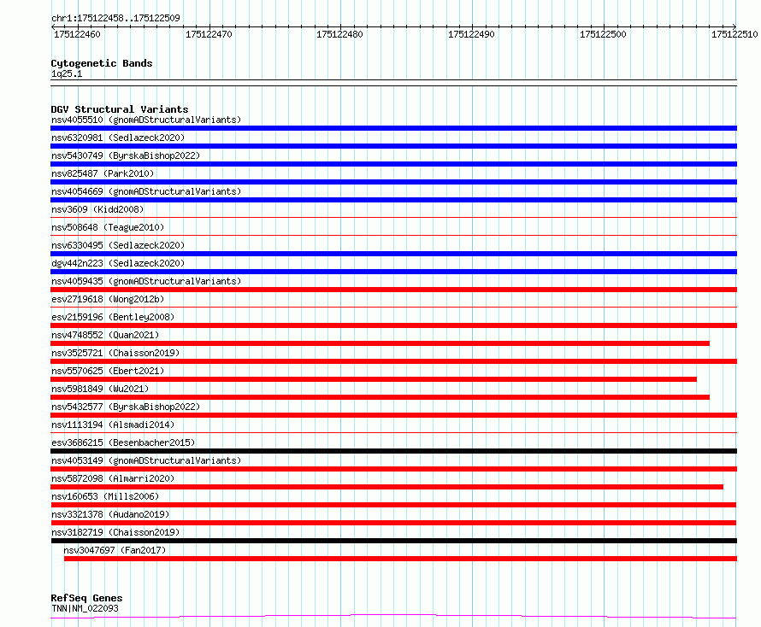Click ruler position 175122490
The width and height of the screenshot is (761, 627).
point(471,34)
